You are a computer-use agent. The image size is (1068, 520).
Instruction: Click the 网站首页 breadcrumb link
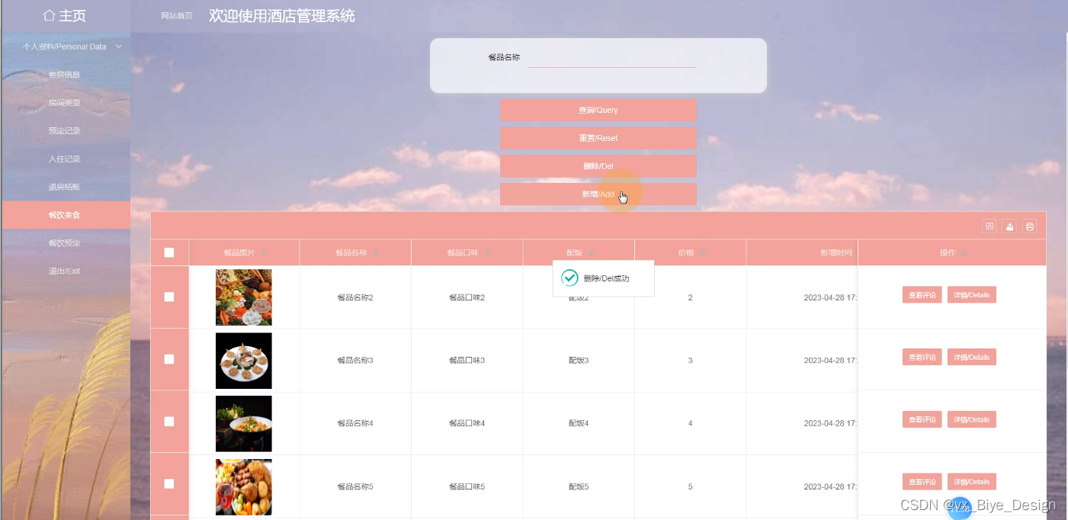177,16
